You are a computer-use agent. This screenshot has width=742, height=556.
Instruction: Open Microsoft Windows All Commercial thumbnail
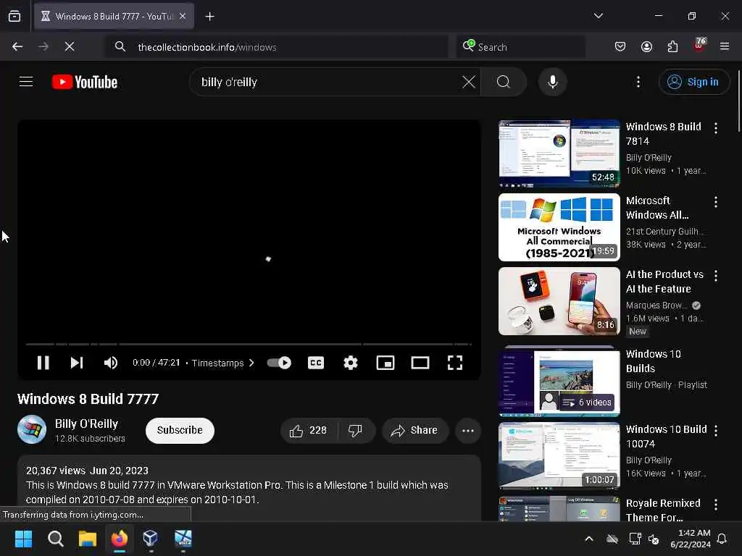559,227
